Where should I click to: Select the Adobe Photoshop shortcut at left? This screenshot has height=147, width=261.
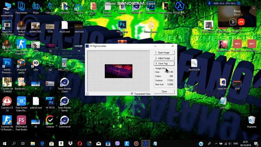click(x=7, y=66)
